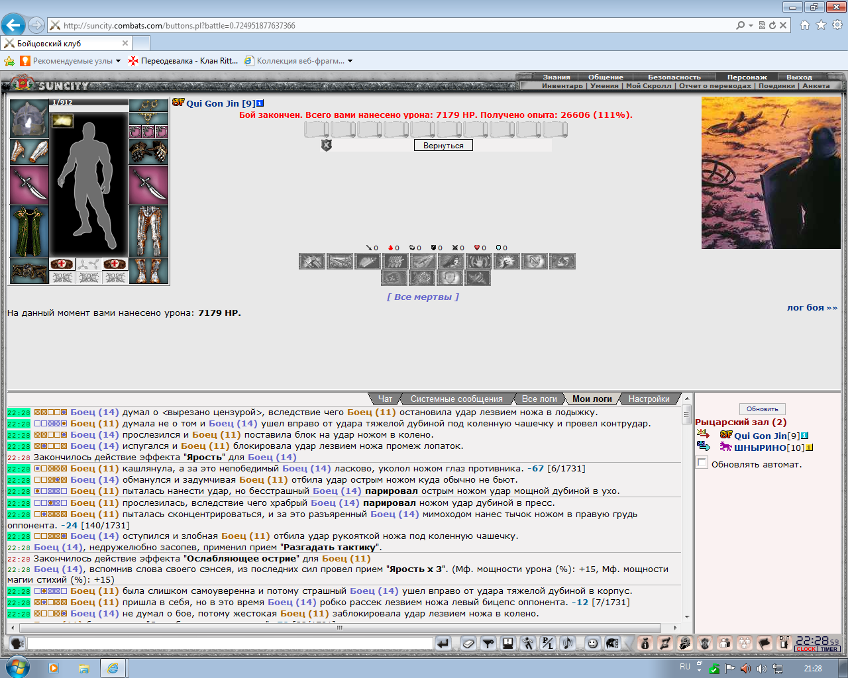Screen dimensions: 848x678
Task: Click the filter funnel icon in chat toolbar
Action: click(x=488, y=643)
